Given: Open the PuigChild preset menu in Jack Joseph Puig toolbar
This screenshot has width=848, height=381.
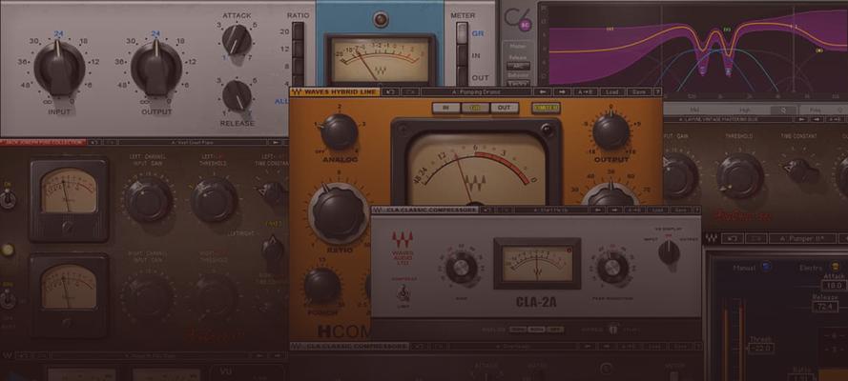Looking at the screenshot, I should (x=193, y=143).
